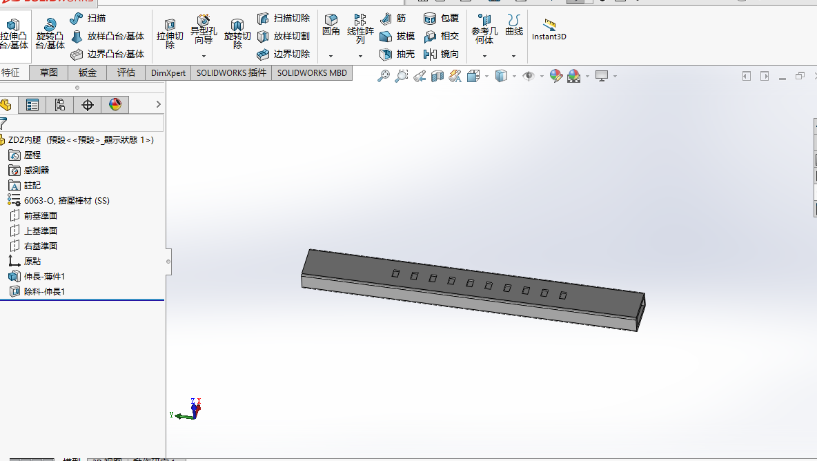Viewport: 817px width, 461px height.
Task: Open View Settings monitor icon
Action: 602,76
